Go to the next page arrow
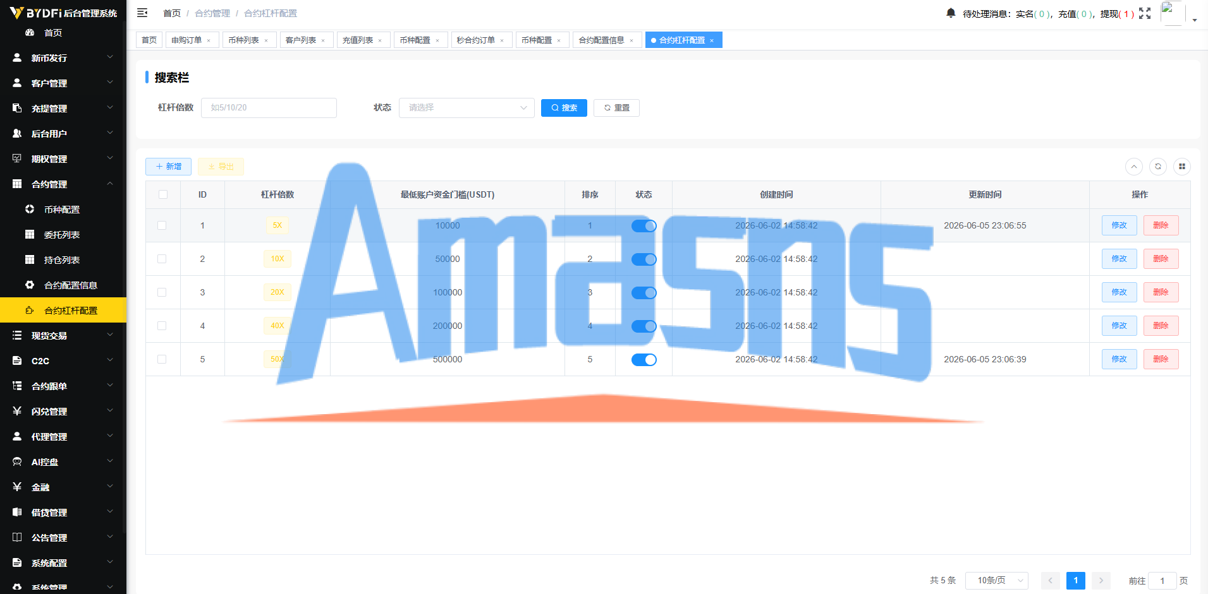Screen dimensions: 1208x594 1101,581
